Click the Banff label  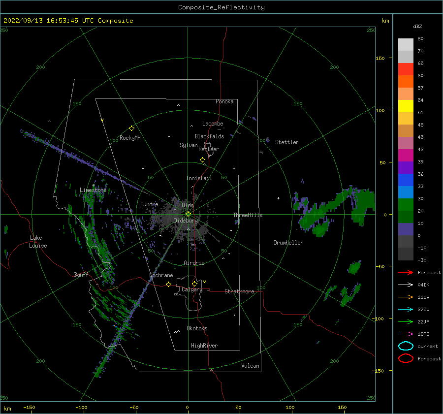click(81, 275)
